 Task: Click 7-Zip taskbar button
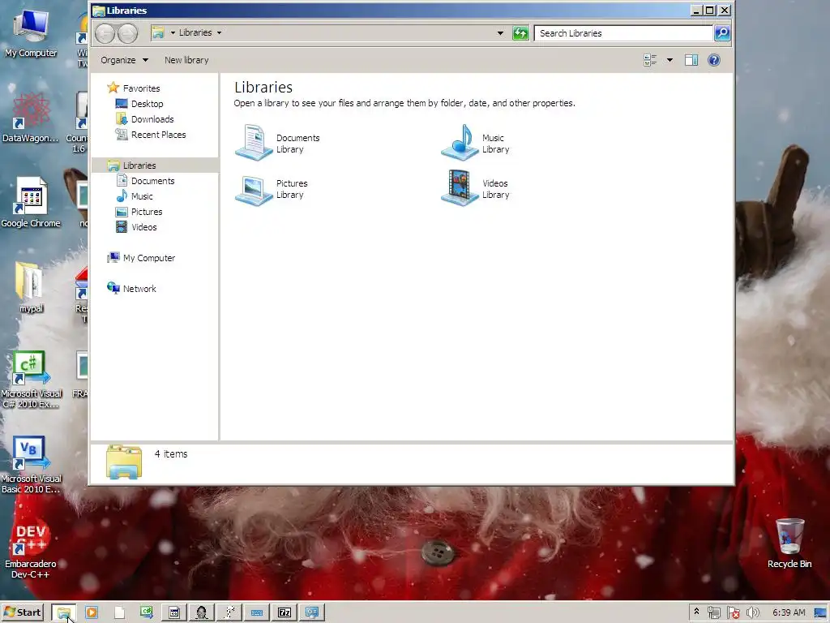285,612
